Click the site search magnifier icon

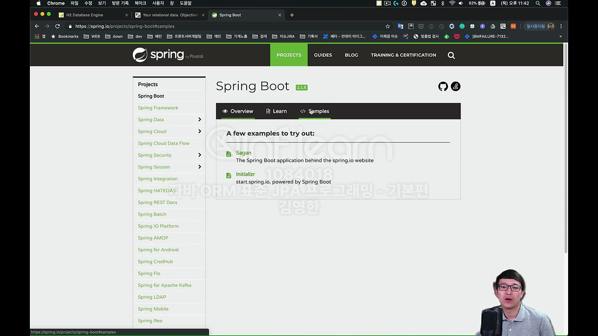[451, 55]
